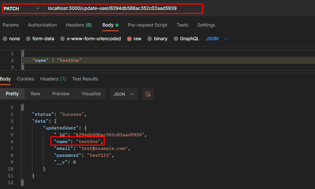Open the PATCH HTTP method dropdown
This screenshot has height=189, width=315.
click(x=22, y=8)
